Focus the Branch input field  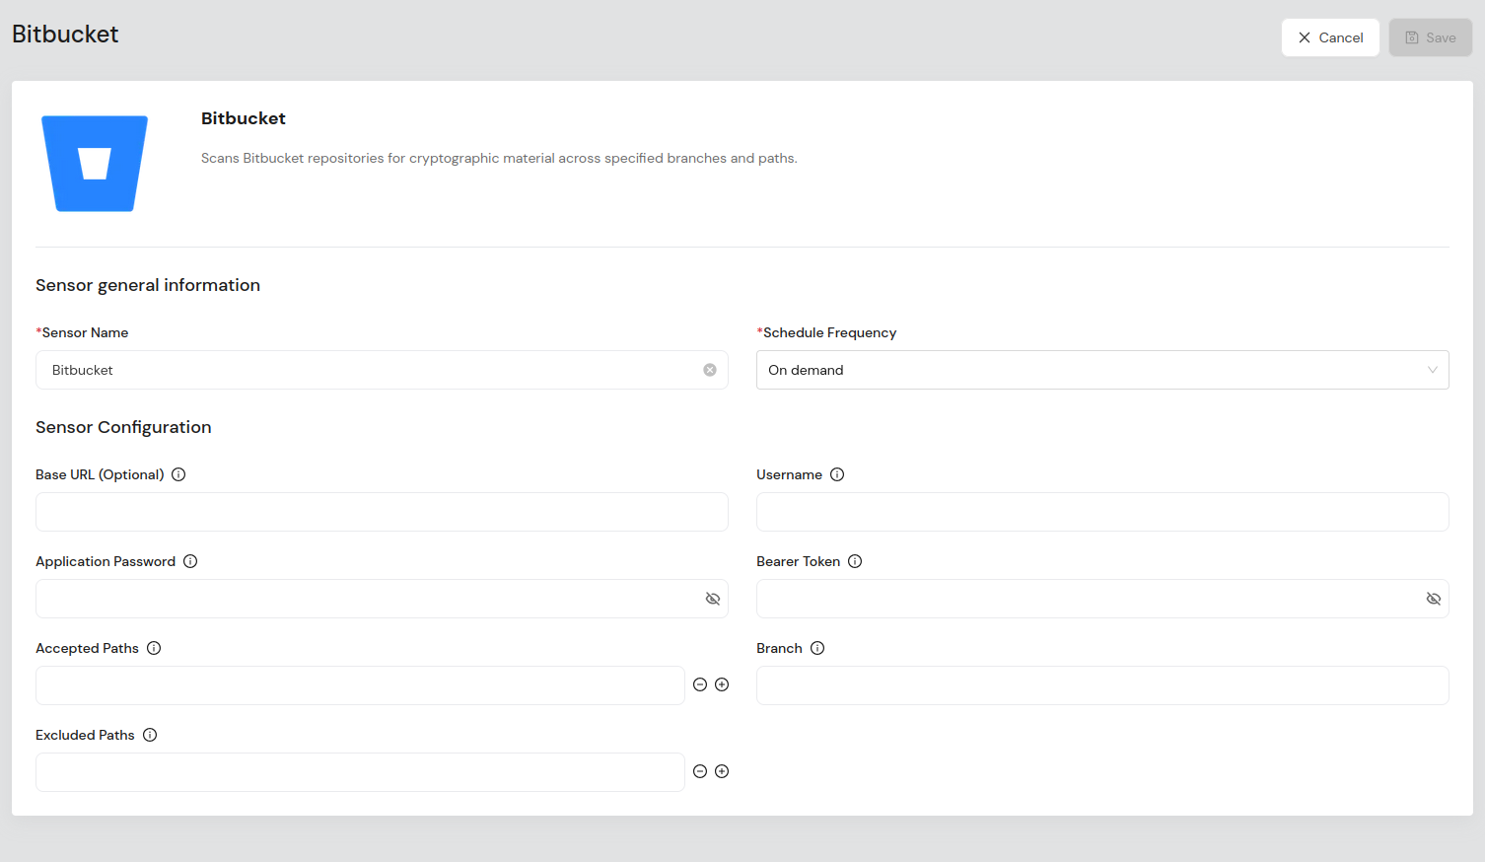[x=1102, y=685]
